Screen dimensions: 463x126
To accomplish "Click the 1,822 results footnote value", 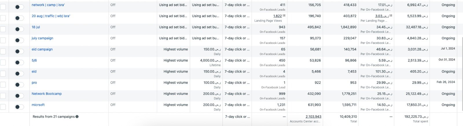I will point(277,16).
